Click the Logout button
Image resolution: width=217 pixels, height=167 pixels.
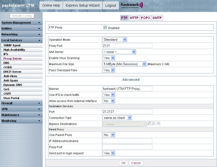coord(110,6)
